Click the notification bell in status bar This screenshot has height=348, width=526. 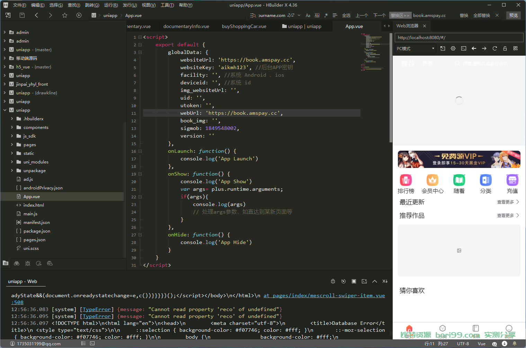[515, 344]
